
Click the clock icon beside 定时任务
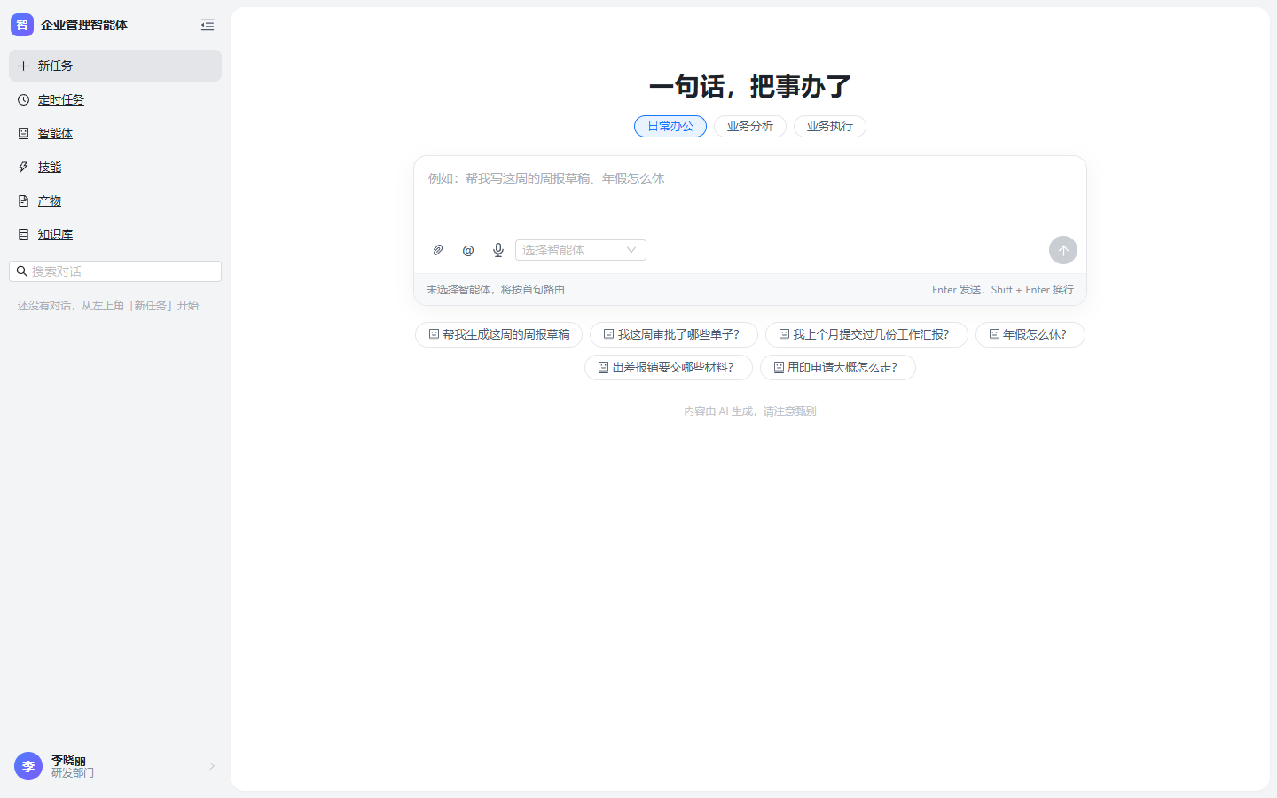pos(24,99)
